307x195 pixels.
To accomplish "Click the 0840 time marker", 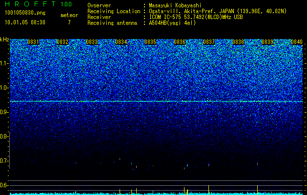I will coord(297,41).
